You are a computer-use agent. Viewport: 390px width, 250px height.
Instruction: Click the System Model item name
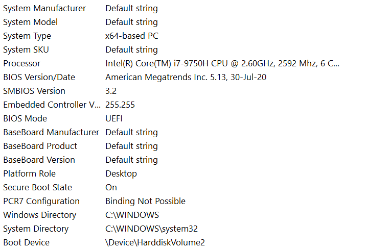coord(30,22)
